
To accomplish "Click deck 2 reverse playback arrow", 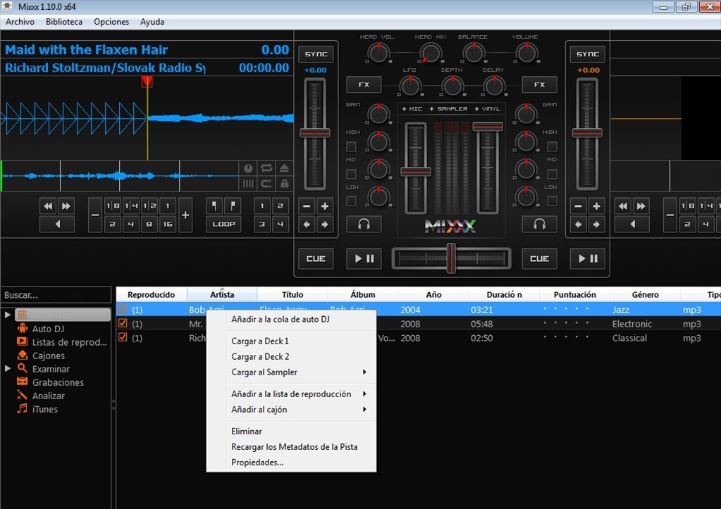I will (632, 224).
